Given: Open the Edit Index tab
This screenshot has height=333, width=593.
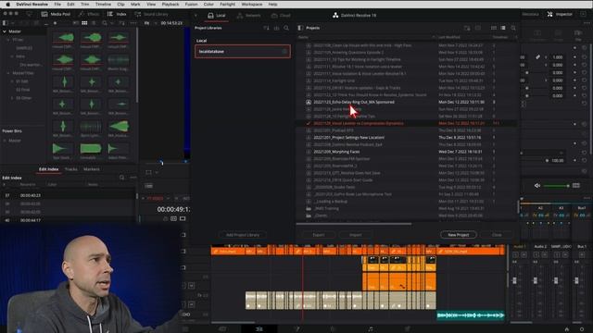Looking at the screenshot, I should [x=49, y=169].
